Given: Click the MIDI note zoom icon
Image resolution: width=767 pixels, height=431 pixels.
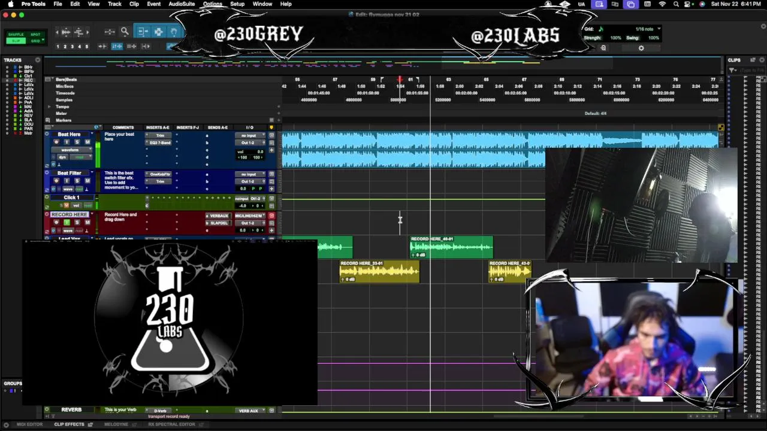Looking at the screenshot, I should [78, 32].
